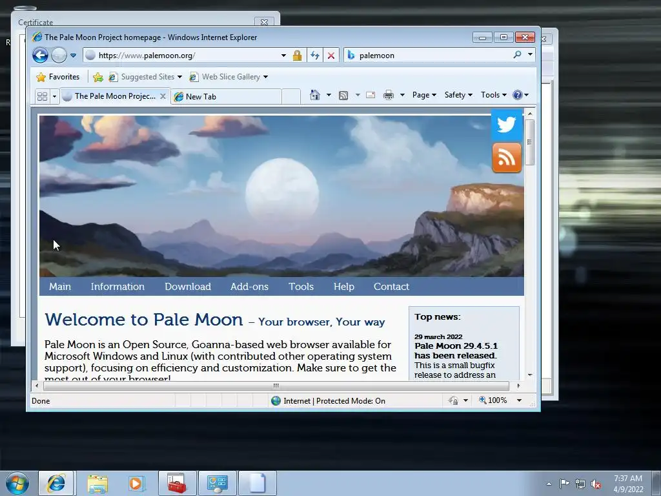Screen dimensions: 661x496
Task: Click the RSS Feeds toolbar icon
Action: (343, 96)
